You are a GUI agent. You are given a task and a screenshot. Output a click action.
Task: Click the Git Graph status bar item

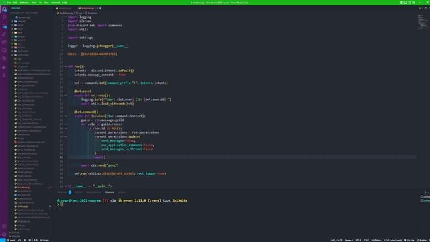(x=44, y=241)
